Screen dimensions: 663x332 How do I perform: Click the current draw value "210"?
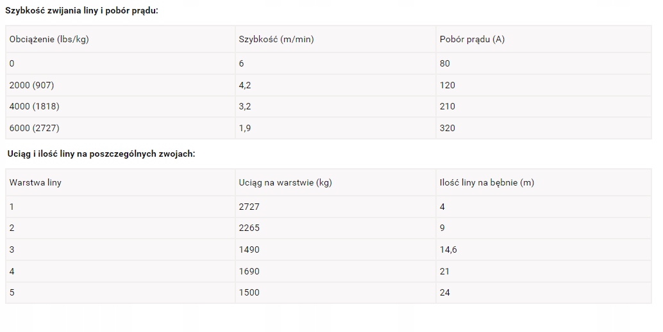coord(448,106)
